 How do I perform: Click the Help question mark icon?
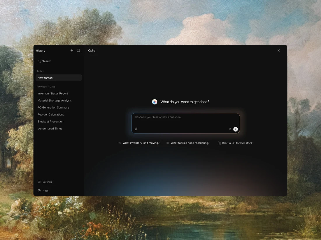tap(39, 191)
